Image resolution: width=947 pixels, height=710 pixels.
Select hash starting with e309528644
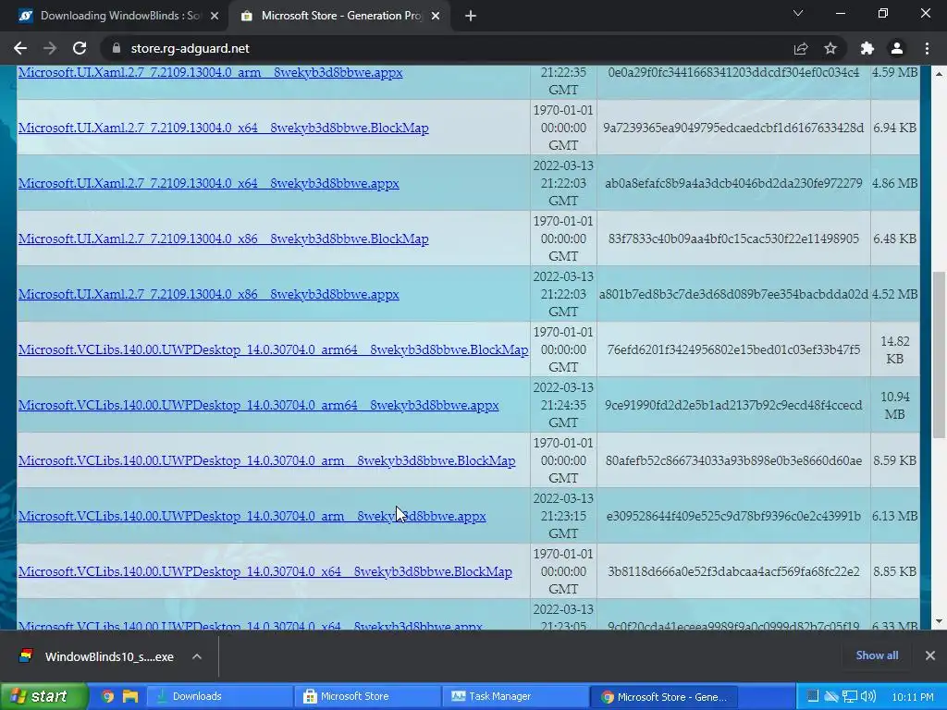point(733,517)
